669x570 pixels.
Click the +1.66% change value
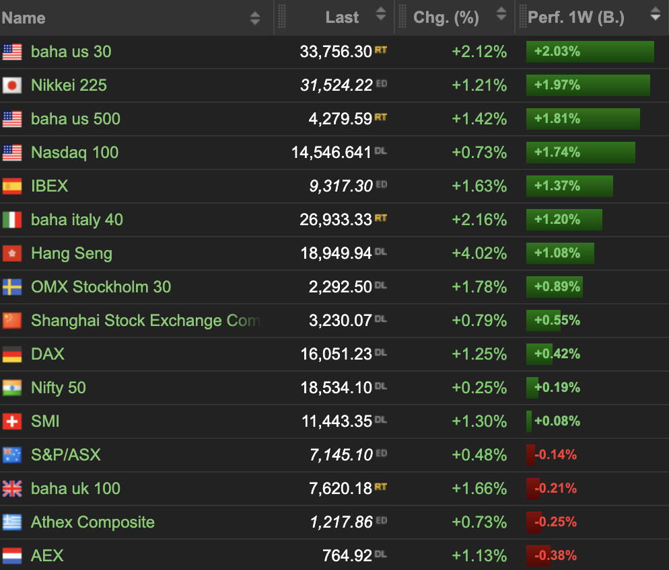[480, 489]
